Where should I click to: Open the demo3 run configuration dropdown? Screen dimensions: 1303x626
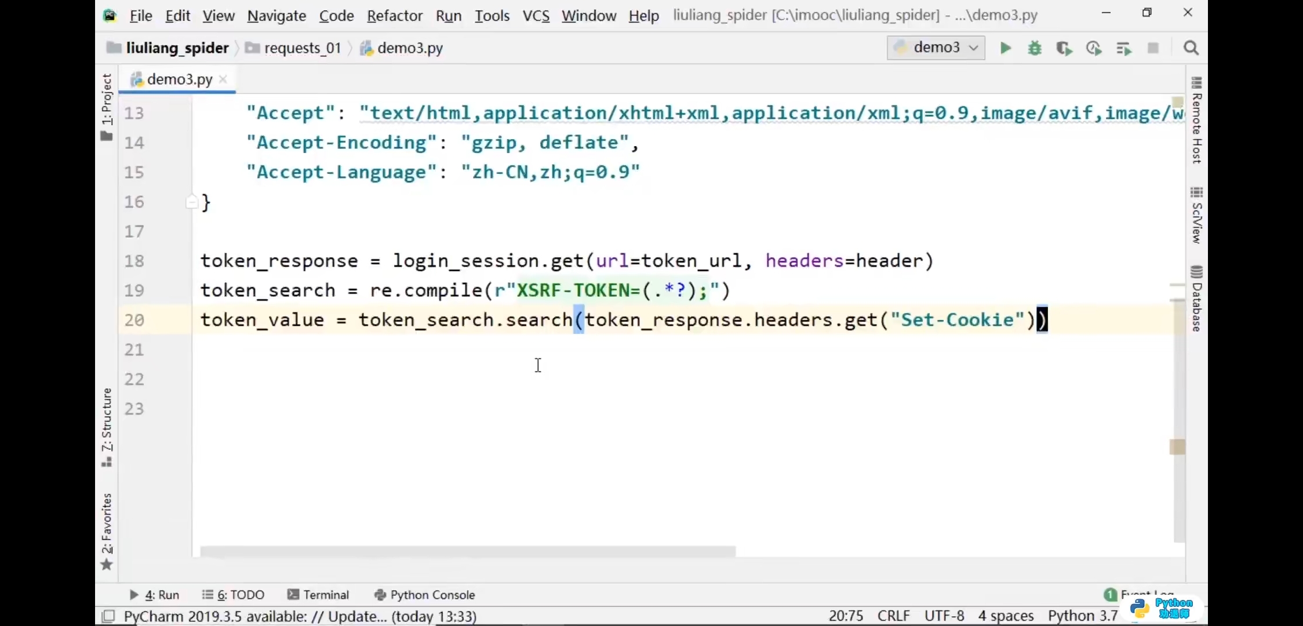936,48
